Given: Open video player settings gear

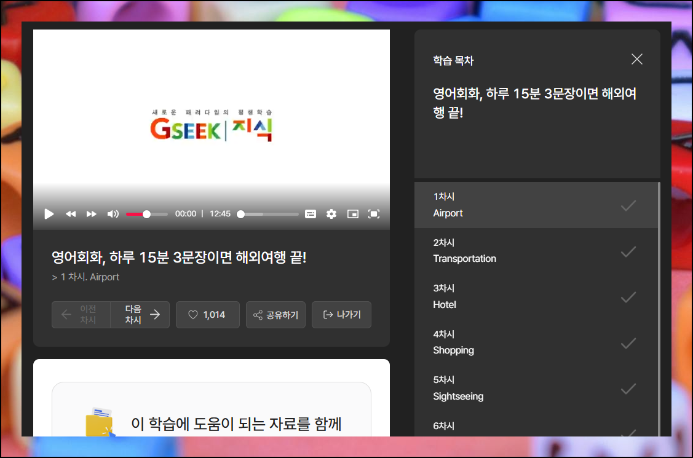Looking at the screenshot, I should coord(331,214).
